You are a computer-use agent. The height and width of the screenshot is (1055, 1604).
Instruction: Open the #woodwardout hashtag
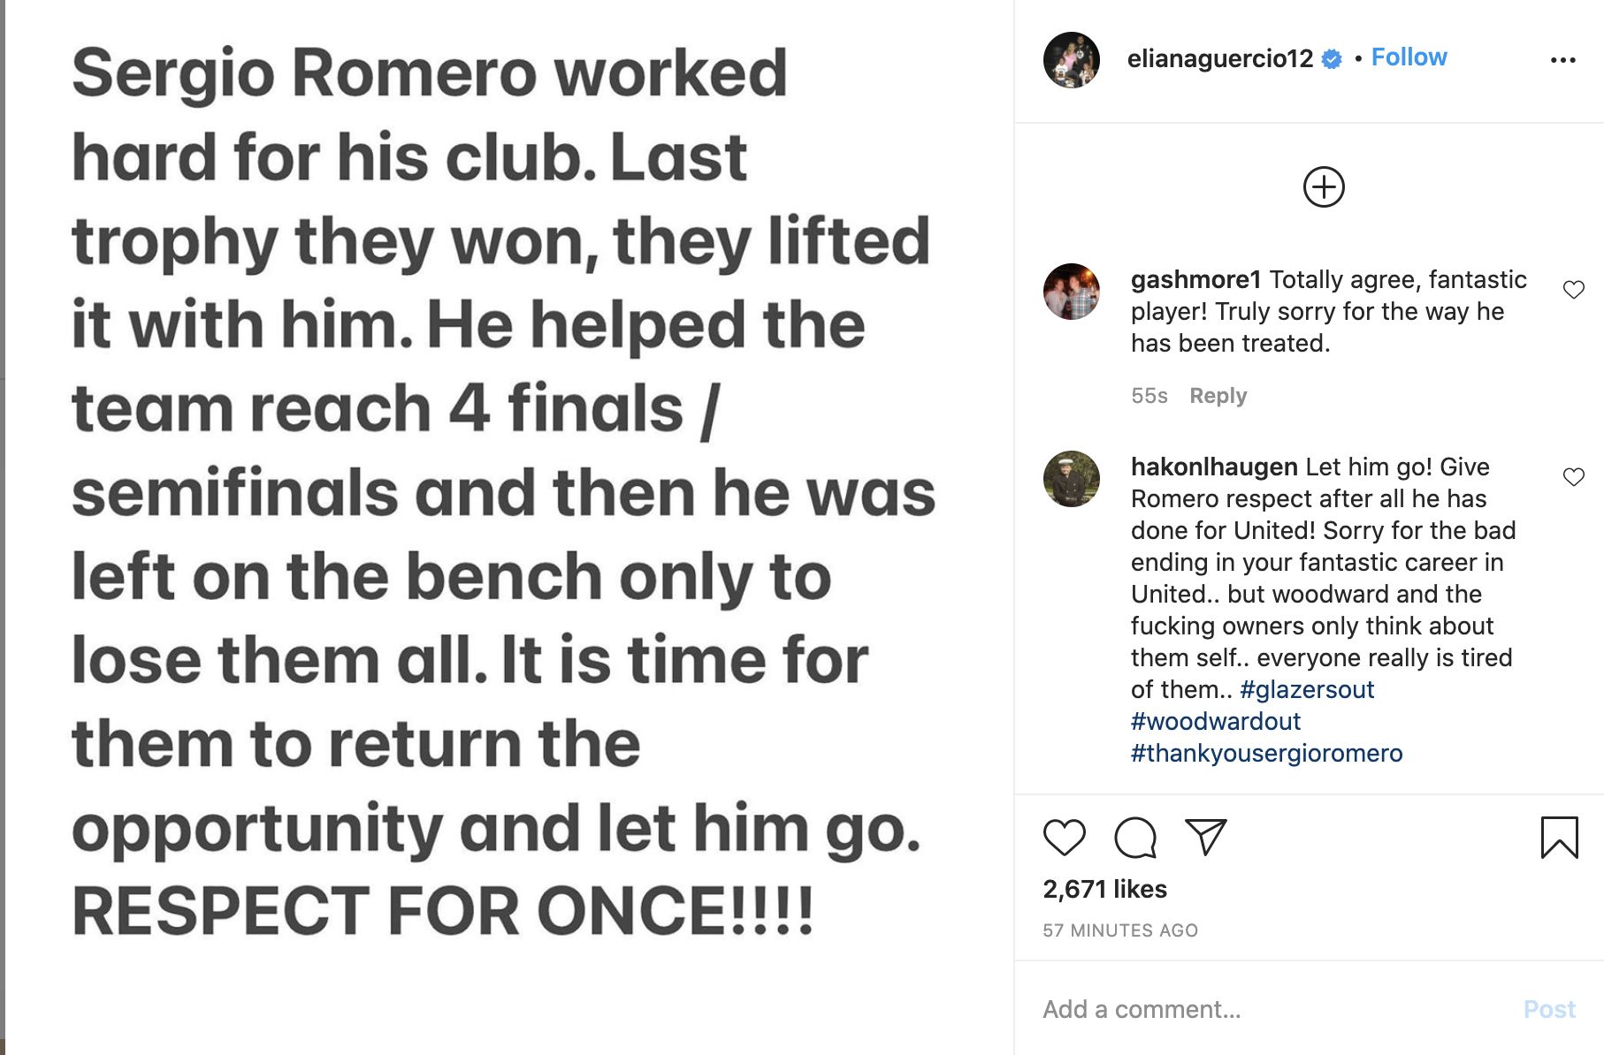click(x=1215, y=721)
